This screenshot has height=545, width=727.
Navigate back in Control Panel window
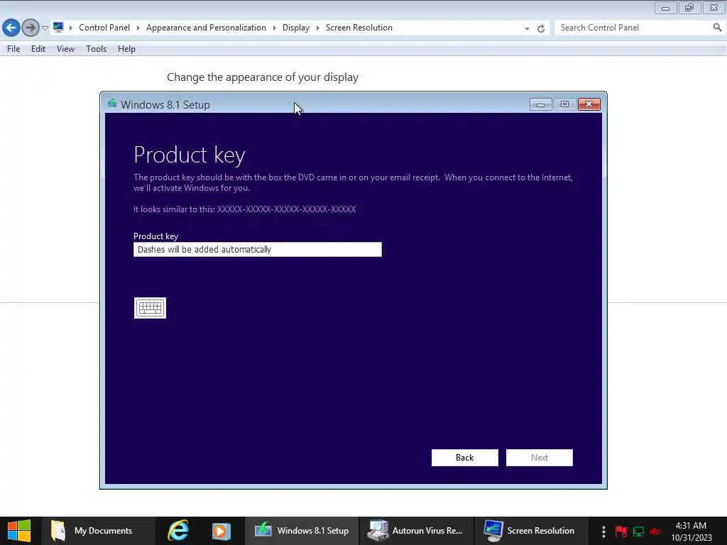[x=11, y=28]
